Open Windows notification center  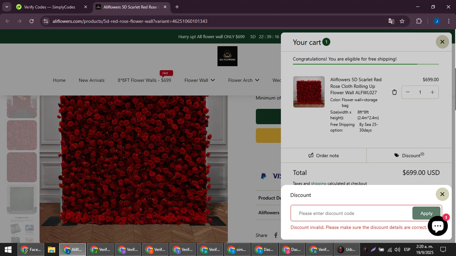[x=443, y=250]
